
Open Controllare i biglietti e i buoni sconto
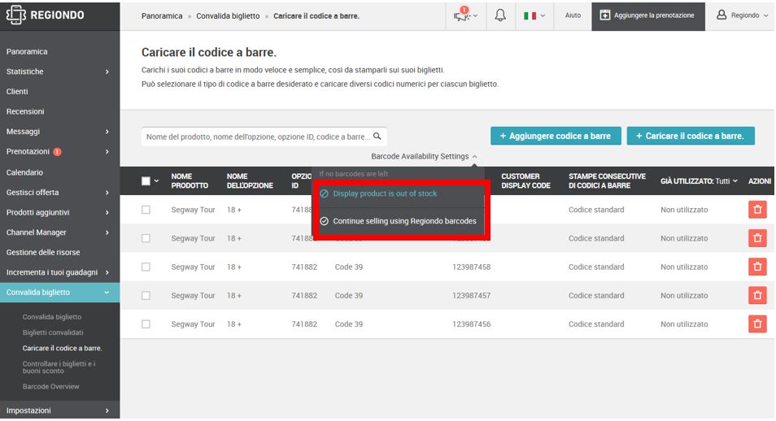59,367
